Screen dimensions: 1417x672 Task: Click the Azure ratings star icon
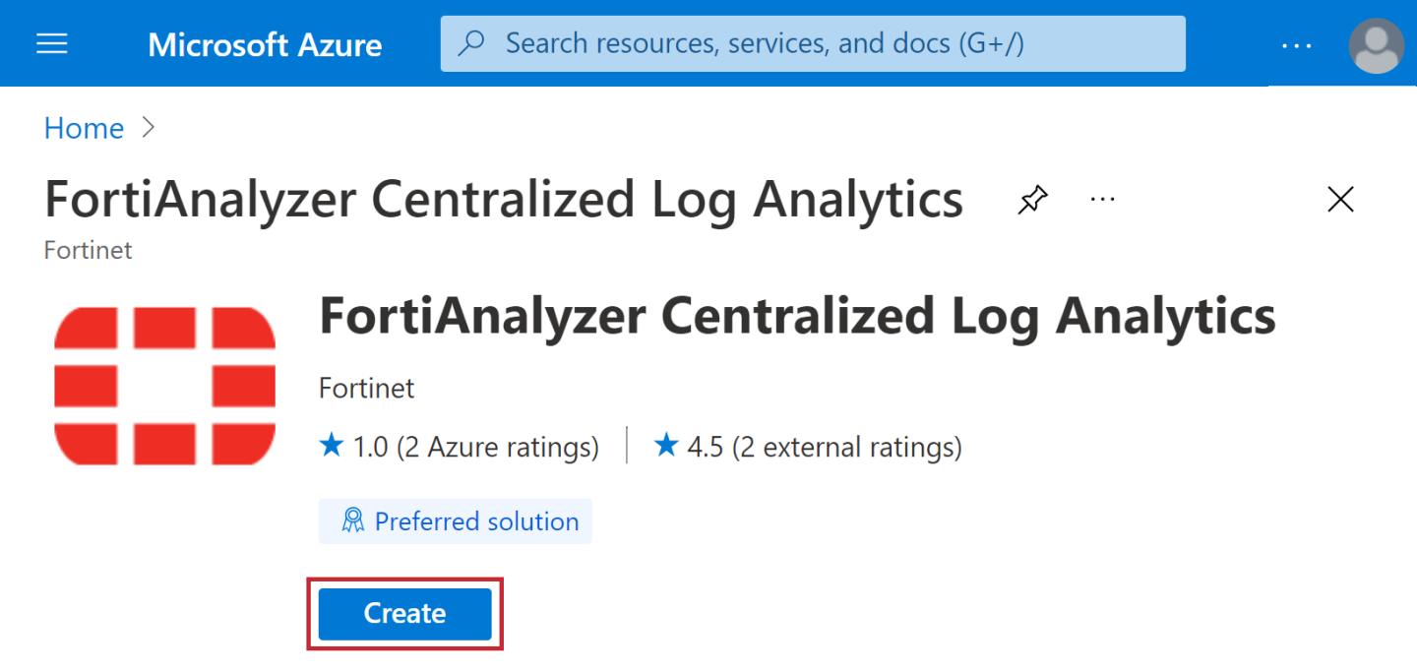pyautogui.click(x=332, y=447)
